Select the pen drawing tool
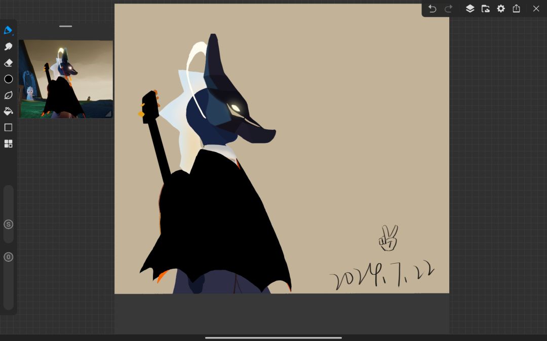This screenshot has width=547, height=341. coord(8,30)
